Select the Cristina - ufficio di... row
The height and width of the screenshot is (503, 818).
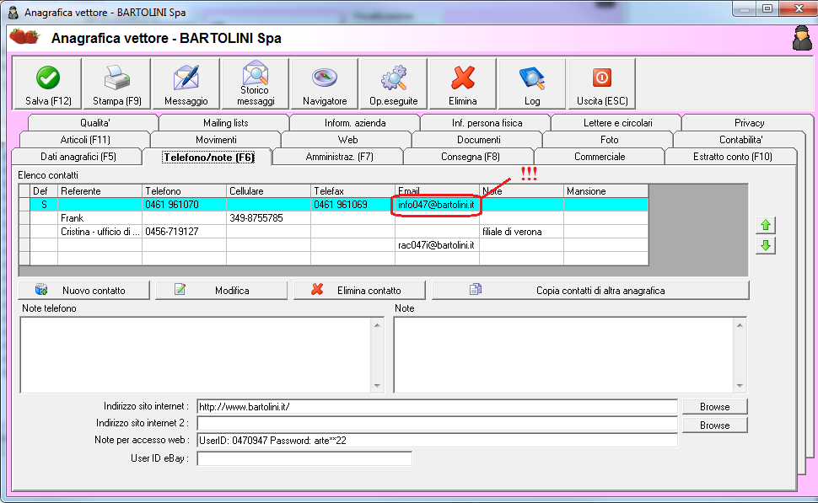pyautogui.click(x=334, y=232)
